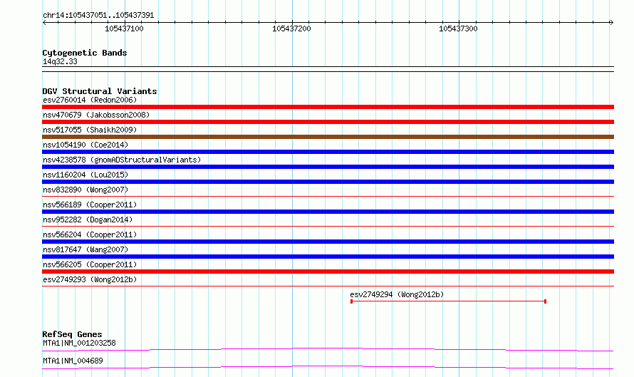Click the 105437100 ruler position label

124,29
